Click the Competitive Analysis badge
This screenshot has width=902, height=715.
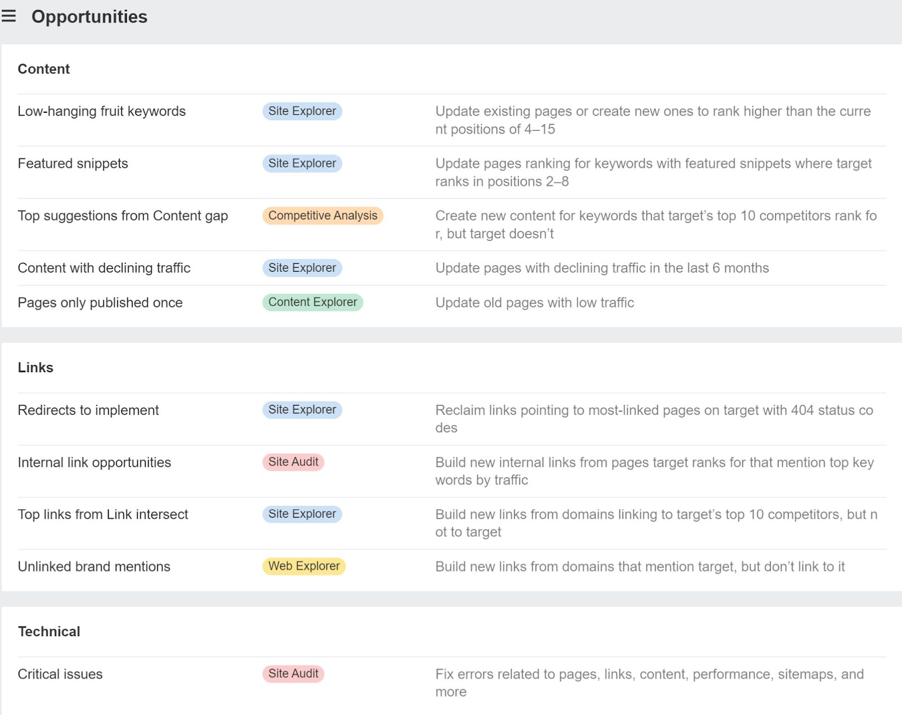(322, 215)
